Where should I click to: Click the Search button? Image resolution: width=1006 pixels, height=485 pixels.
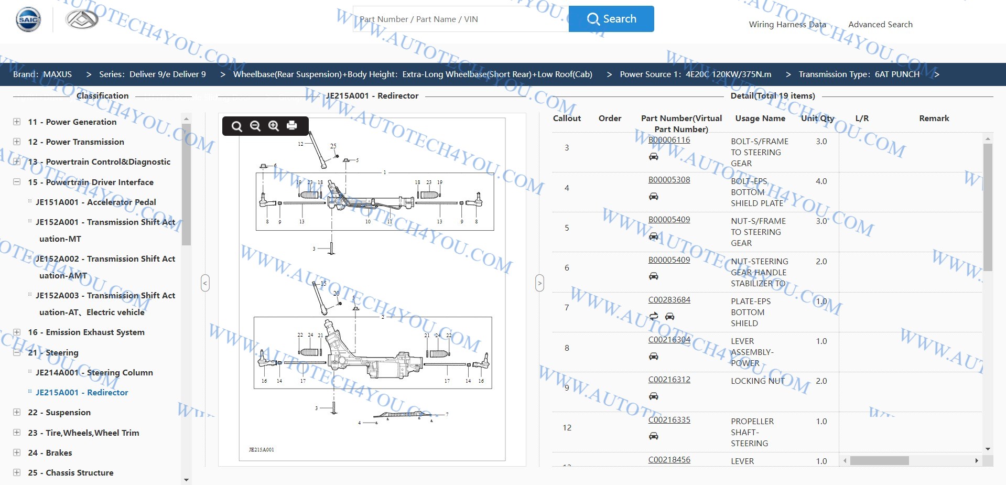(x=611, y=18)
